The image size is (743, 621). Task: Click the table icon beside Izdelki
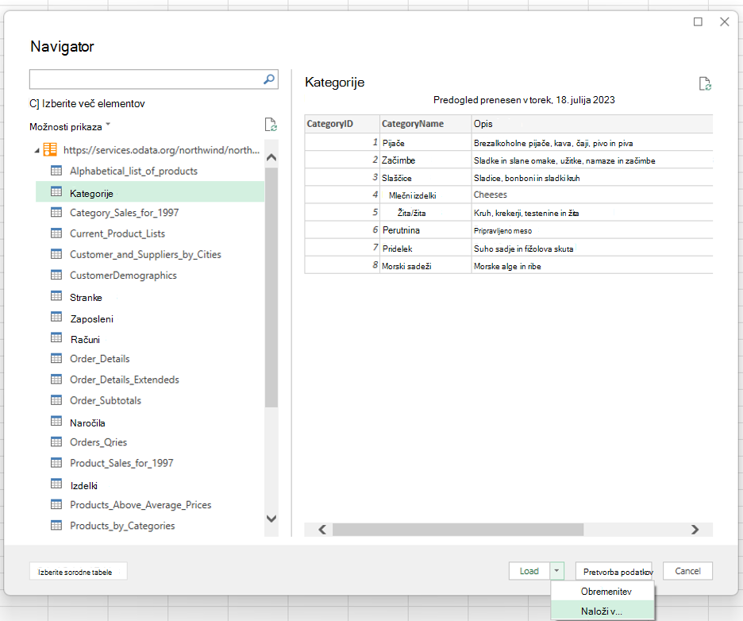pyautogui.click(x=56, y=484)
